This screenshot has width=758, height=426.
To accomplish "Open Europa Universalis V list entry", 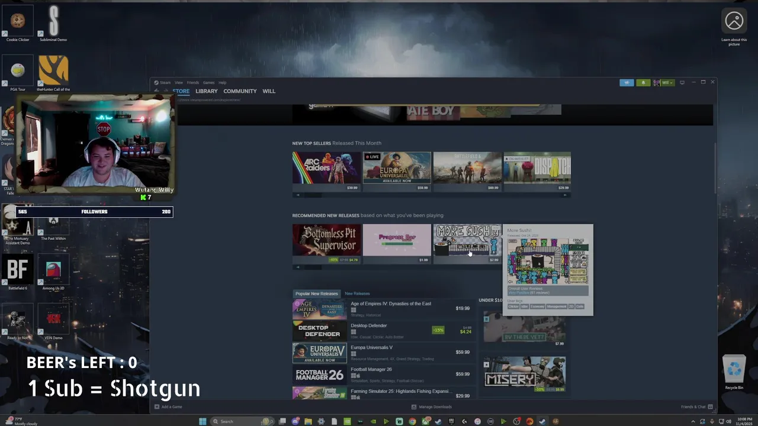I will click(x=383, y=352).
